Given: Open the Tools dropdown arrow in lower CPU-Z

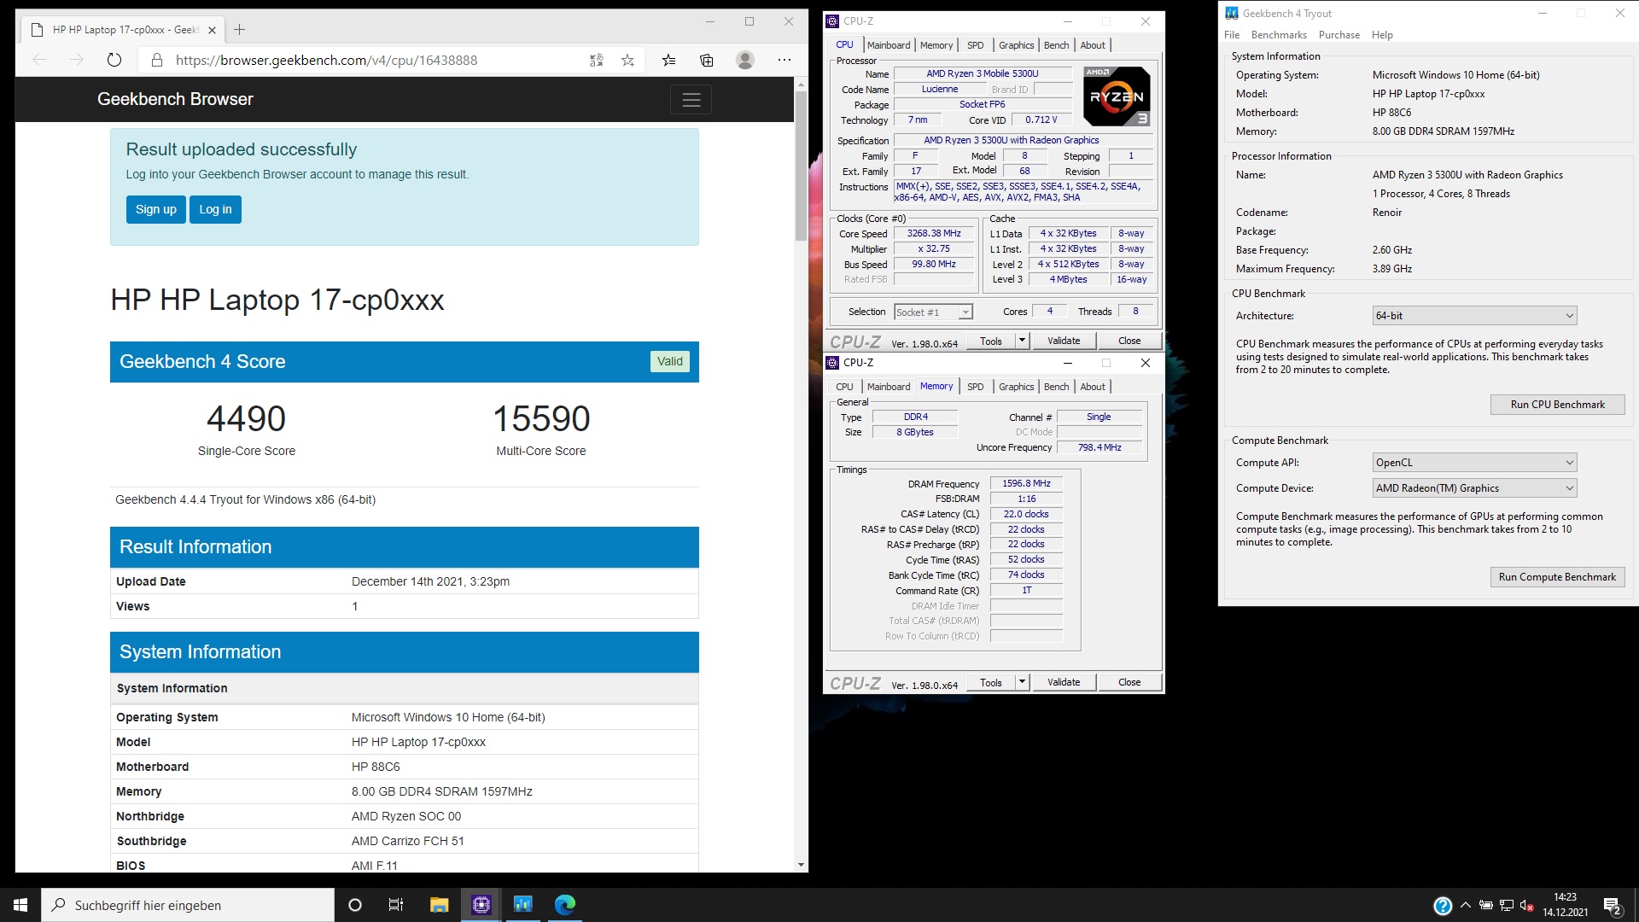Looking at the screenshot, I should 1022,682.
